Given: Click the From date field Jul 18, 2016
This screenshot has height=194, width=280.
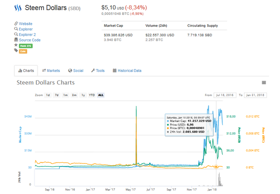Looking at the screenshot, I should [x=225, y=95].
